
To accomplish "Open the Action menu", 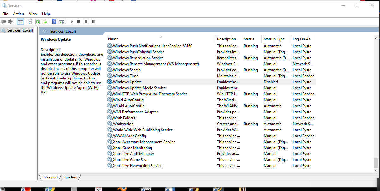I will click(18, 14).
